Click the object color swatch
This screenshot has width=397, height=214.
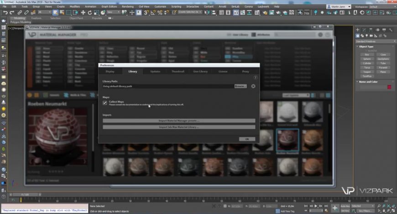389,87
